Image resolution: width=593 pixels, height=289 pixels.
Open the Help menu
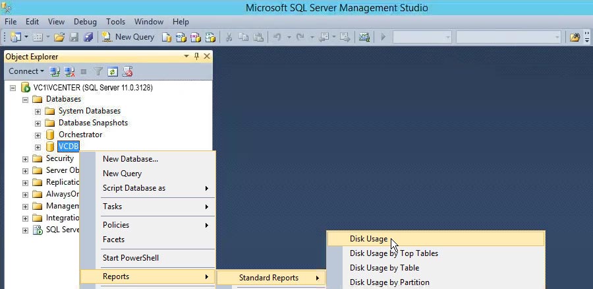pos(181,22)
